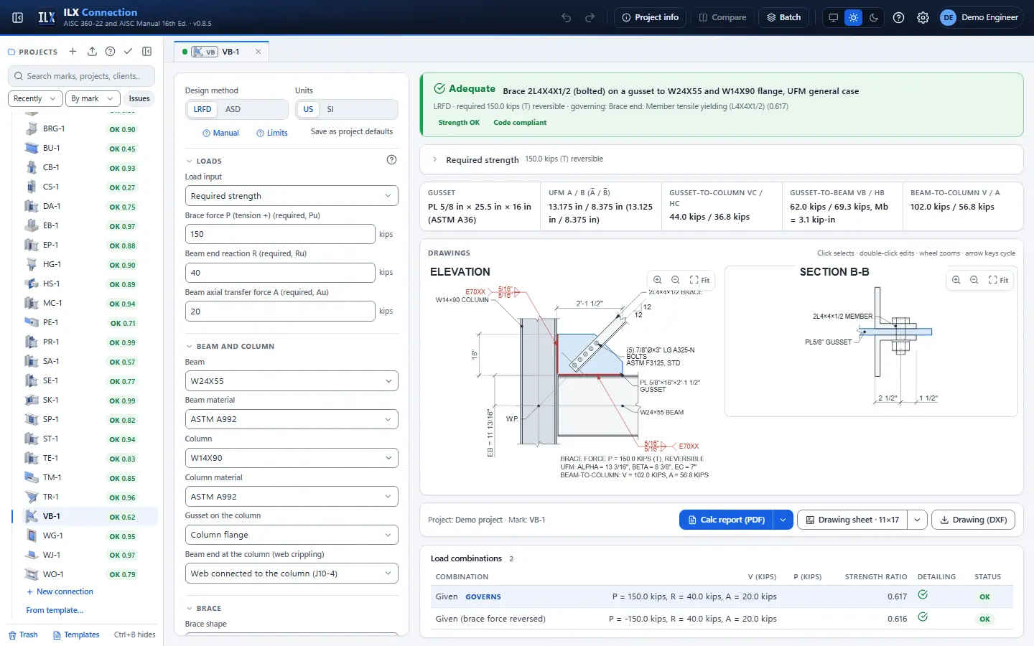Click help icon next to Projects upload

coord(110,52)
